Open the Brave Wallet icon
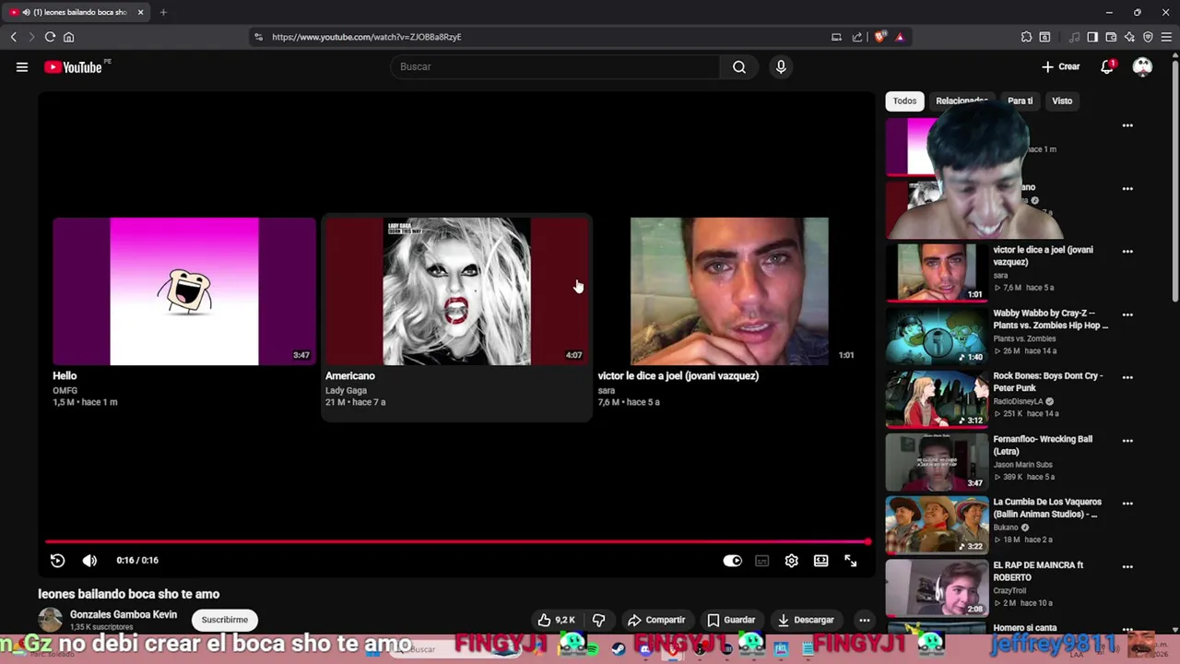Image resolution: width=1180 pixels, height=664 pixels. pos(1111,37)
